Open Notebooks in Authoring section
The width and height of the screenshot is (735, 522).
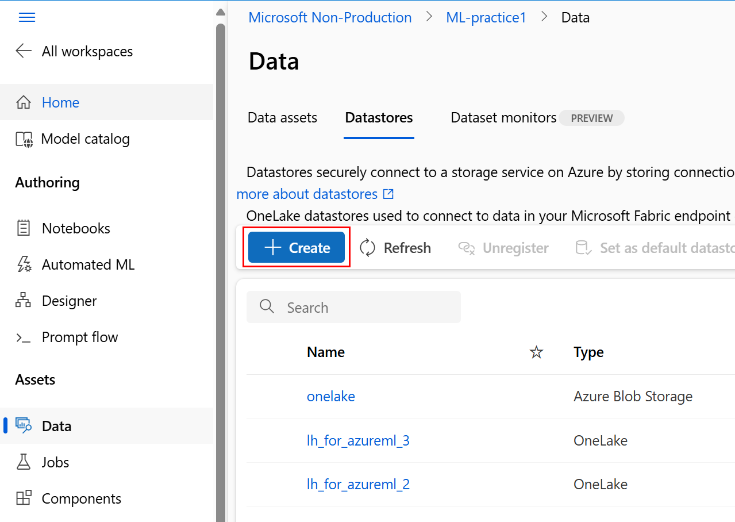click(76, 228)
